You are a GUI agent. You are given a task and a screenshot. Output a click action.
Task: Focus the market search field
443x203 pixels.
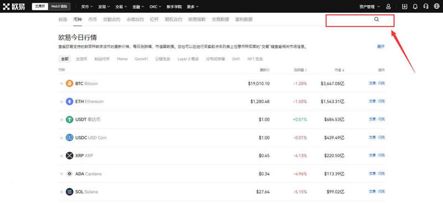pos(360,21)
